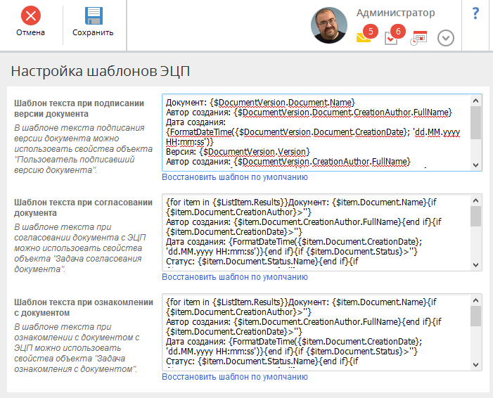Viewport: 493px width, 398px height.
Task: Click label Шаблон текста при подписании версии документа
Action: click(79, 108)
